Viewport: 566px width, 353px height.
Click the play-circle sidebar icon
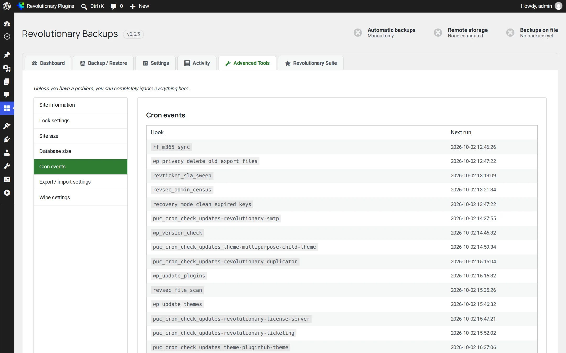(x=7, y=193)
